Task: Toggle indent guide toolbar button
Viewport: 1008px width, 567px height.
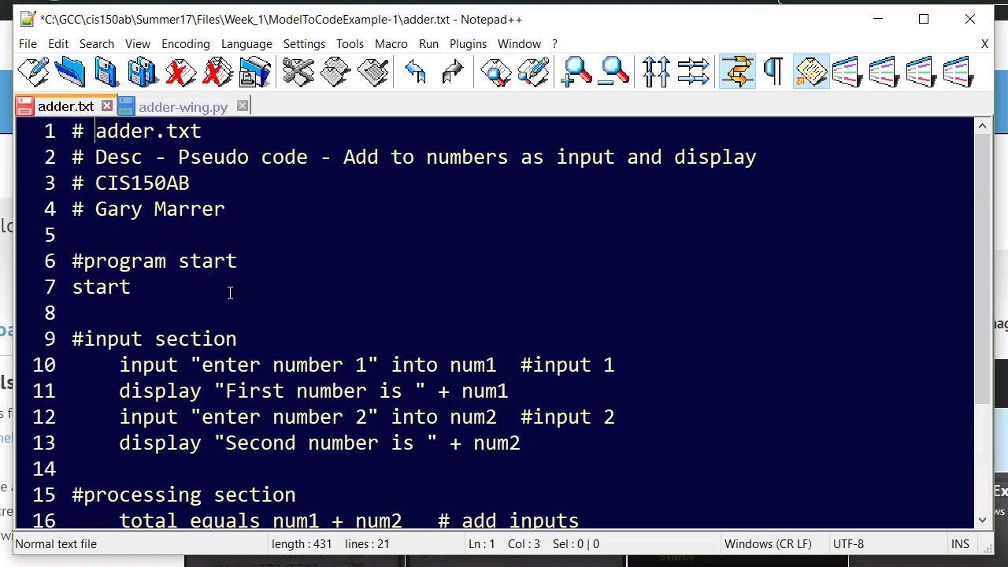Action: pos(810,72)
